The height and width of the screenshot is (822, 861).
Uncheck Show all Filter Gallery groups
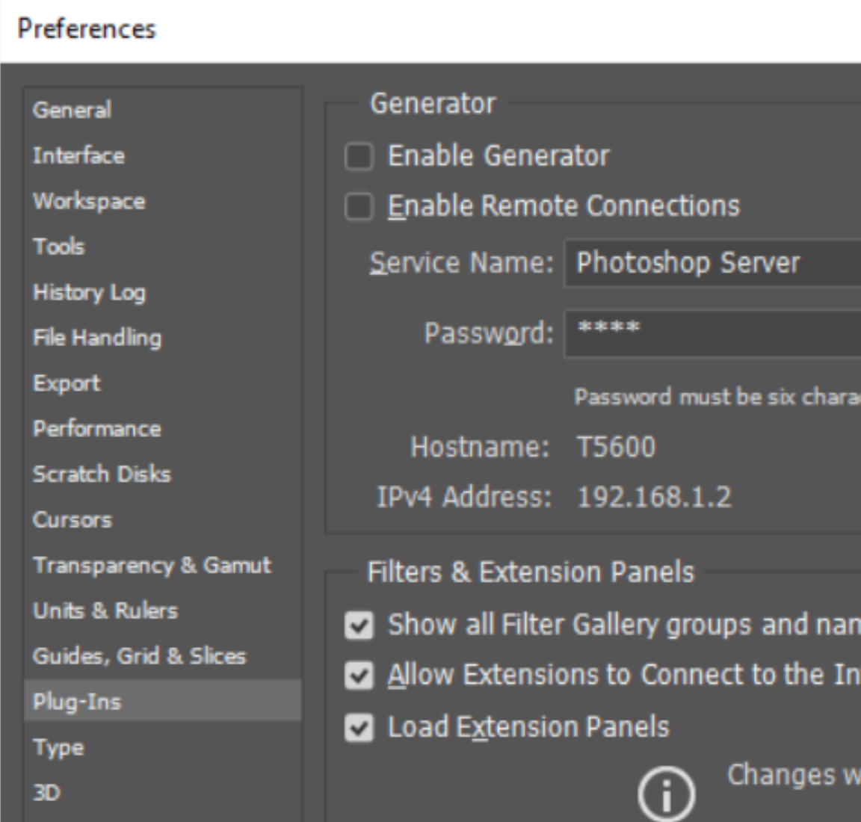click(x=359, y=625)
